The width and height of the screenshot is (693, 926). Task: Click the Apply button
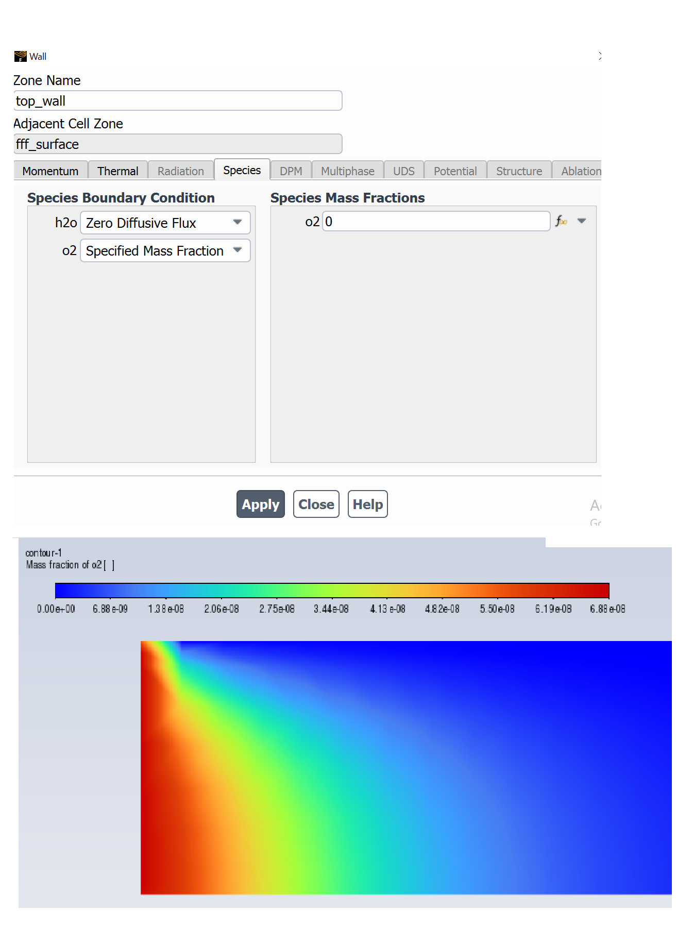pyautogui.click(x=261, y=504)
